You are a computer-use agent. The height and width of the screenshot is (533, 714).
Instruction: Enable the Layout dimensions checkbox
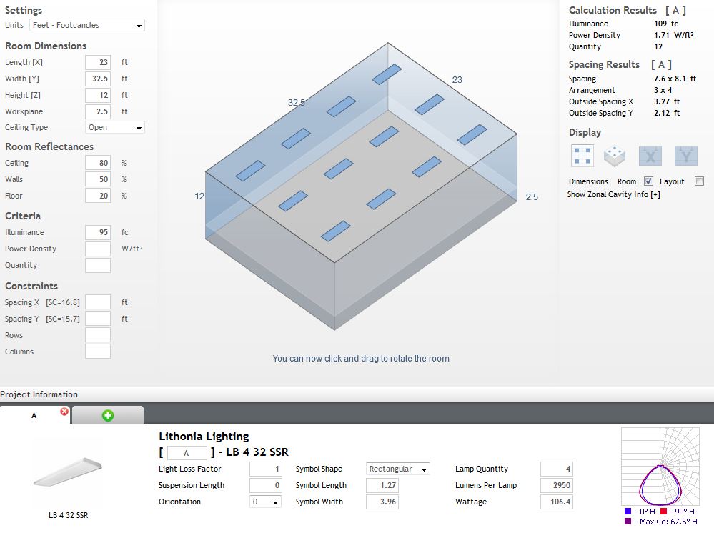(x=699, y=181)
